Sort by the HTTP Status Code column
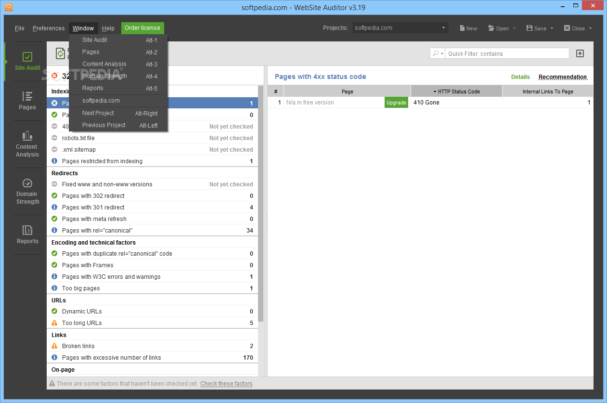This screenshot has height=403, width=607. (456, 91)
